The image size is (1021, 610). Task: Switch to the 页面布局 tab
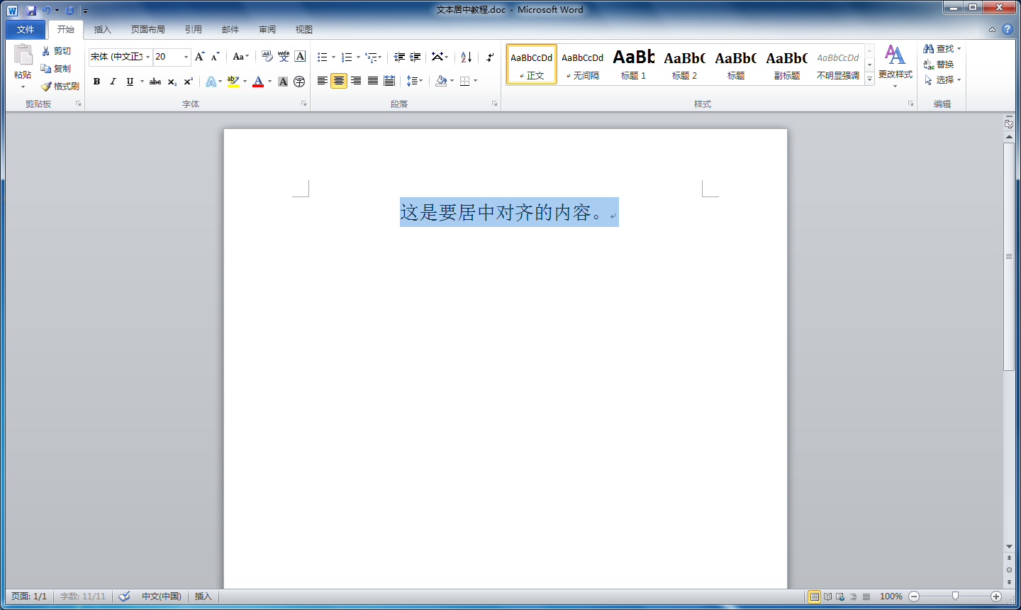tap(148, 30)
